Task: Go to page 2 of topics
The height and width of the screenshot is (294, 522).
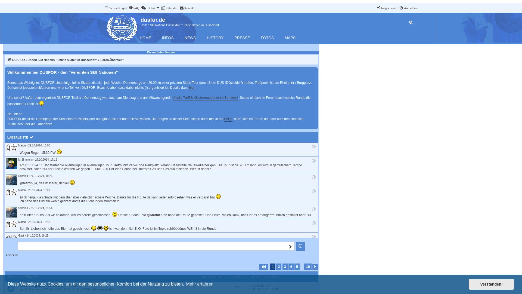Action: tap(279, 267)
